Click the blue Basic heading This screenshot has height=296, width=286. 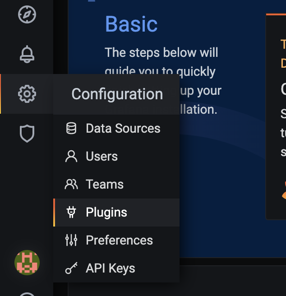(x=131, y=24)
